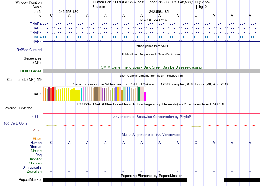
Task: Click the Sequences publications subtrack label
Action: [33, 58]
